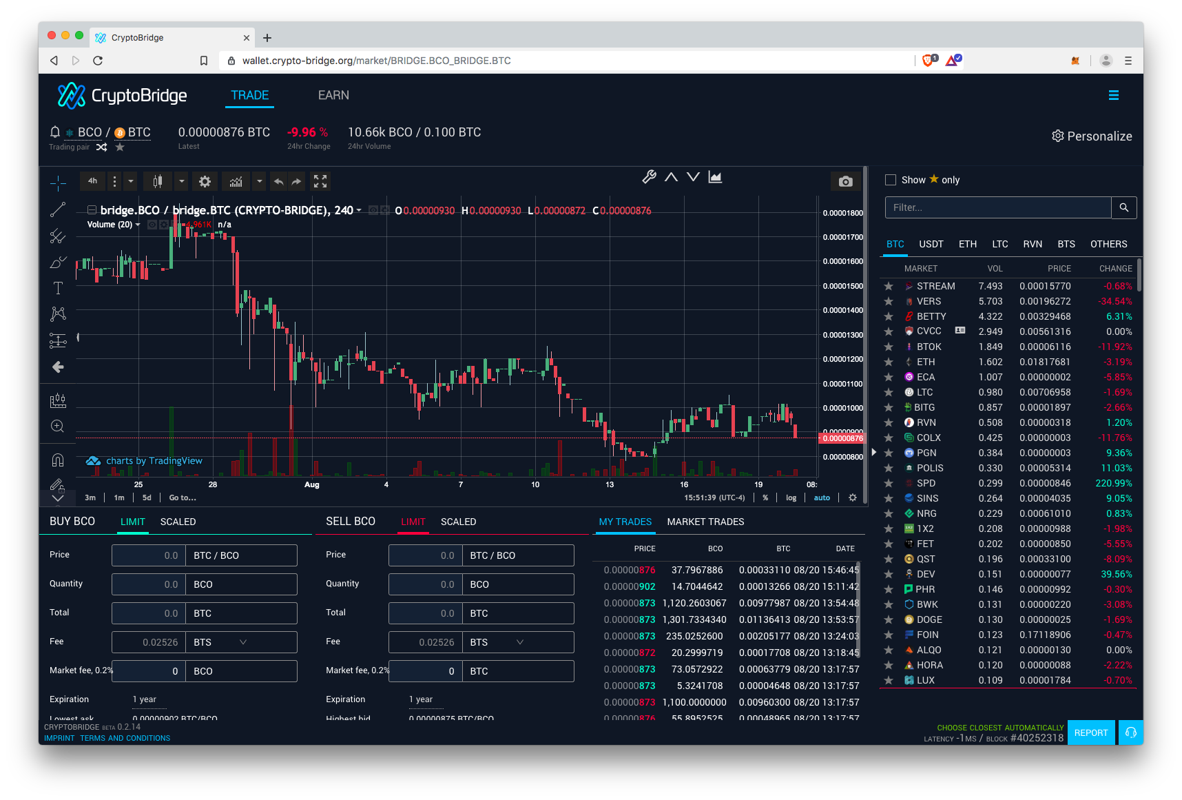Viewport: 1182px width, 800px height.
Task: Open the hamburger menu in header
Action: pyautogui.click(x=1113, y=96)
